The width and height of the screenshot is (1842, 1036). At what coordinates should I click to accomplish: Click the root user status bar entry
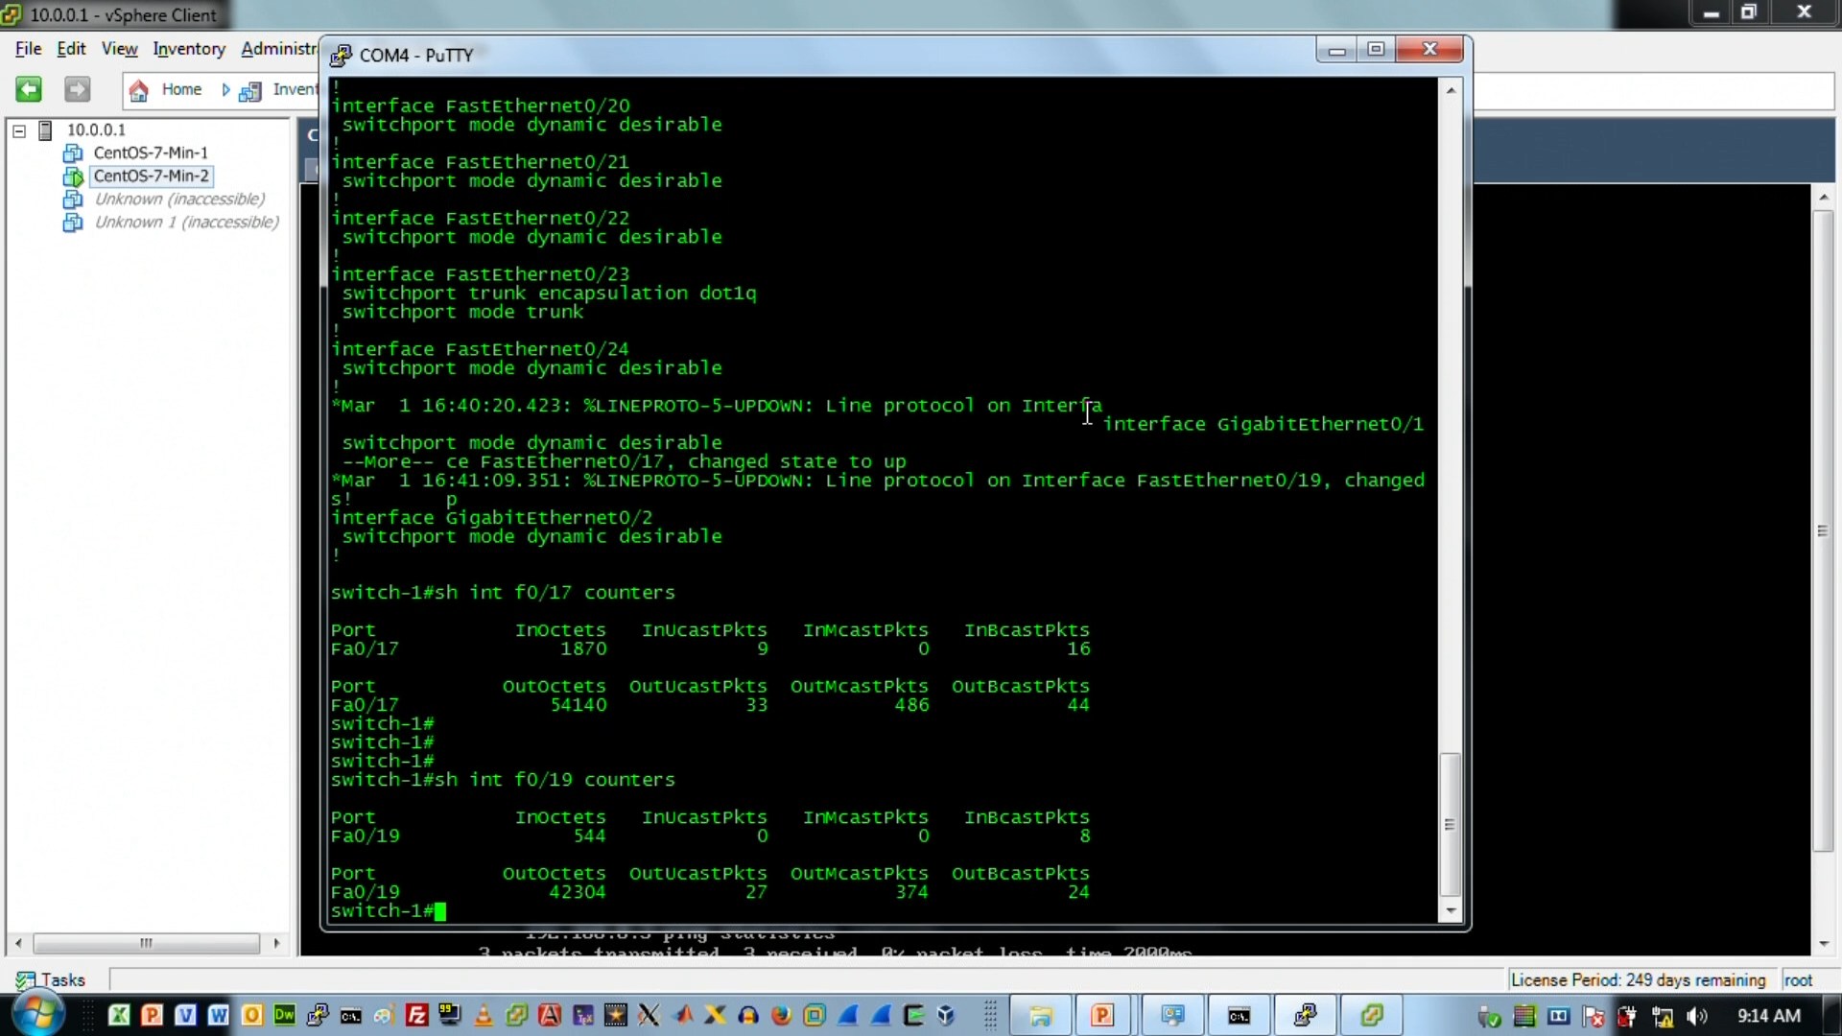tap(1798, 980)
